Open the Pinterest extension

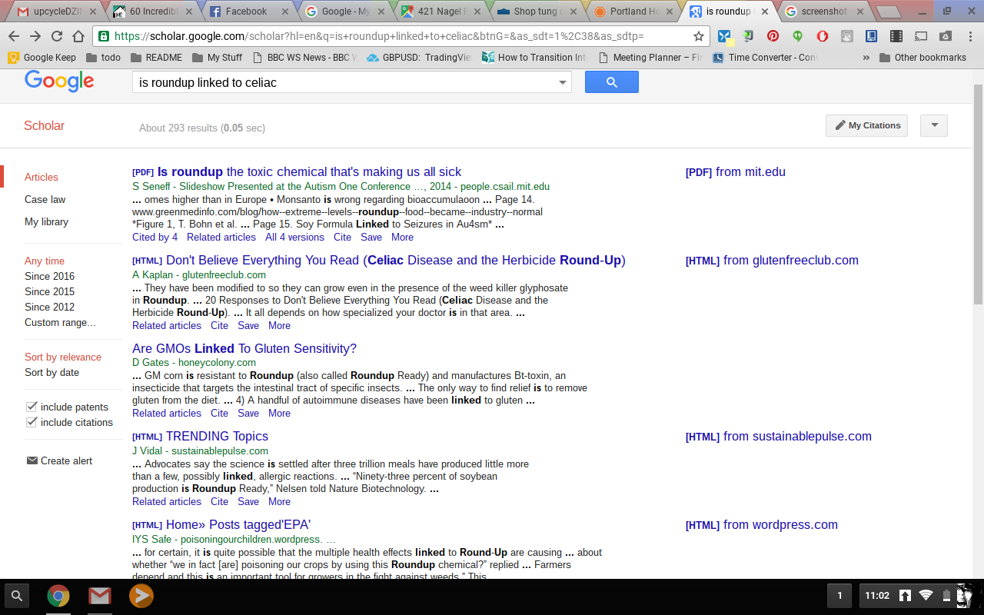(x=773, y=36)
